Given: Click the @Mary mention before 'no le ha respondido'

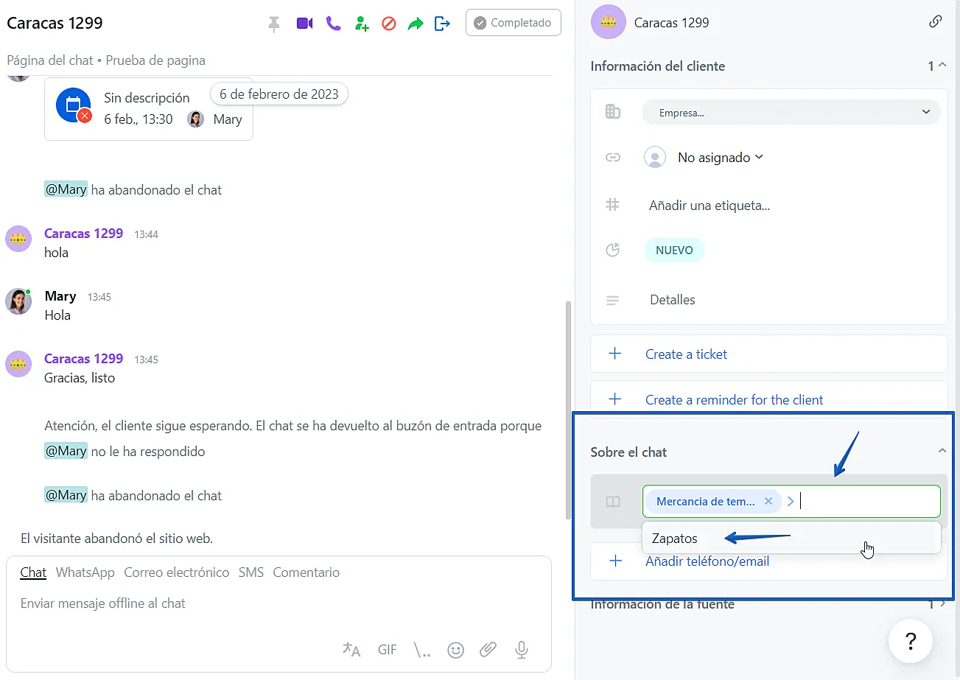Looking at the screenshot, I should click(66, 451).
